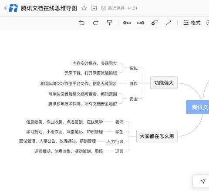Move document to folder icon
Screen dimensions: 209x191
point(94,8)
